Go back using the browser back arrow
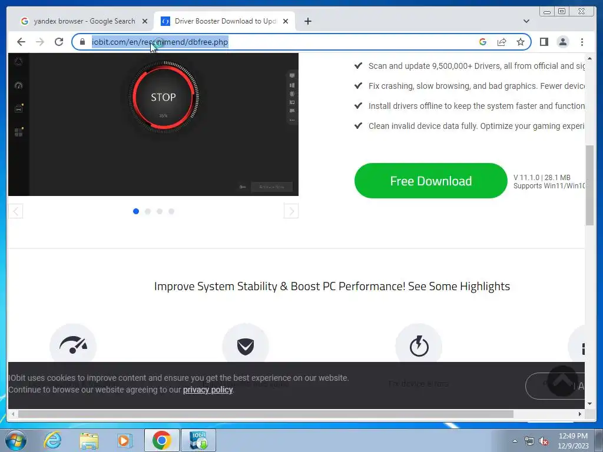 click(21, 42)
